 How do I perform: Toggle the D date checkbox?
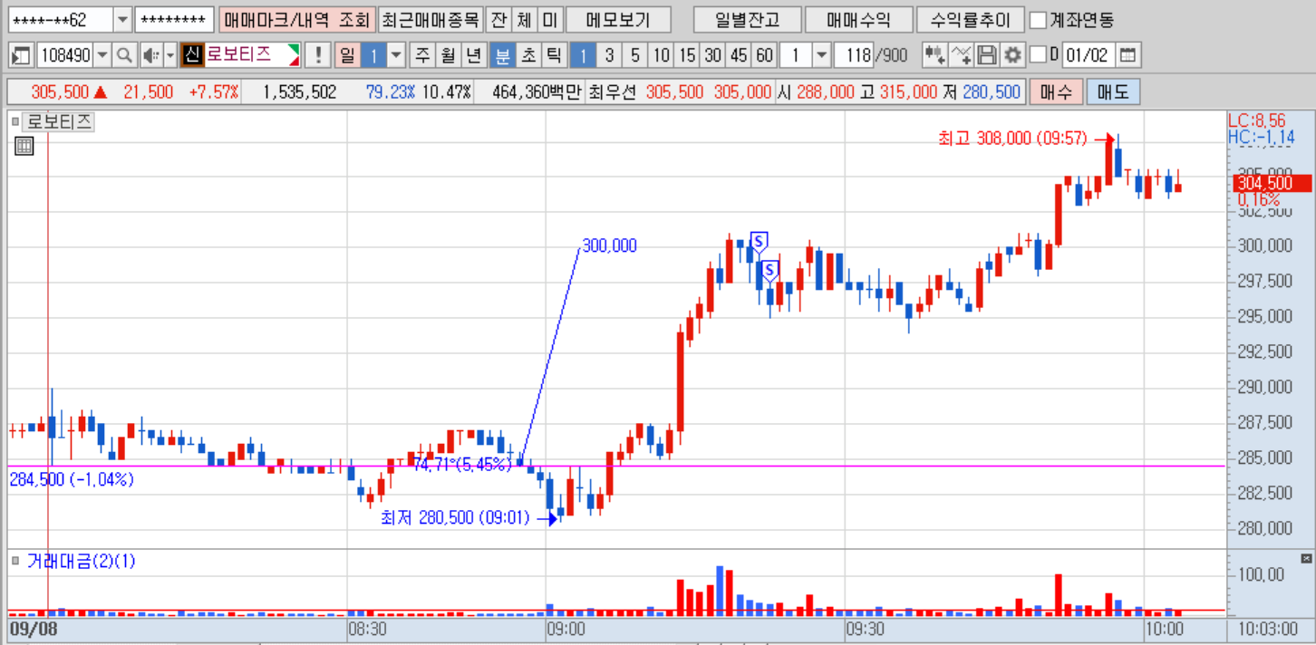click(x=1039, y=55)
